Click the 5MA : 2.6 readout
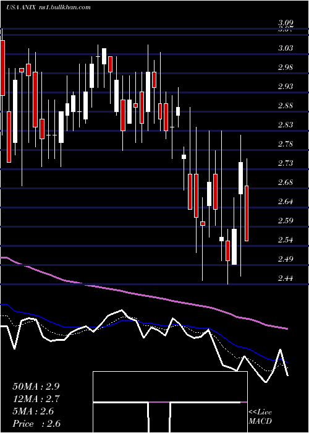The image size is (309, 433). click(x=33, y=411)
